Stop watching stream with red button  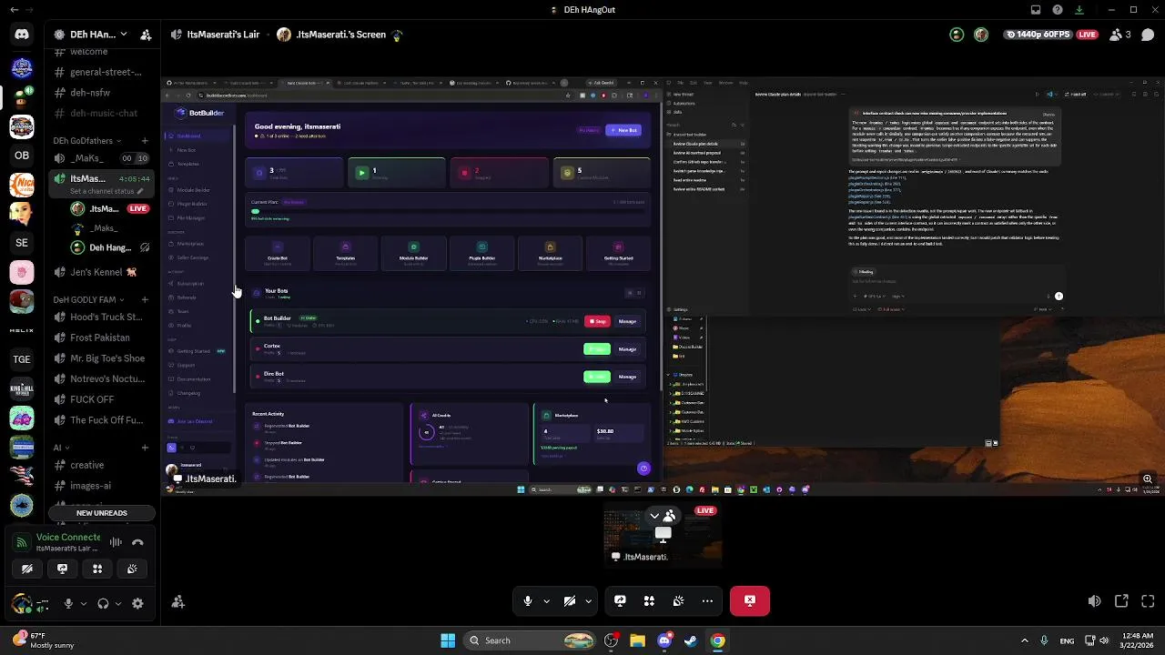[750, 600]
